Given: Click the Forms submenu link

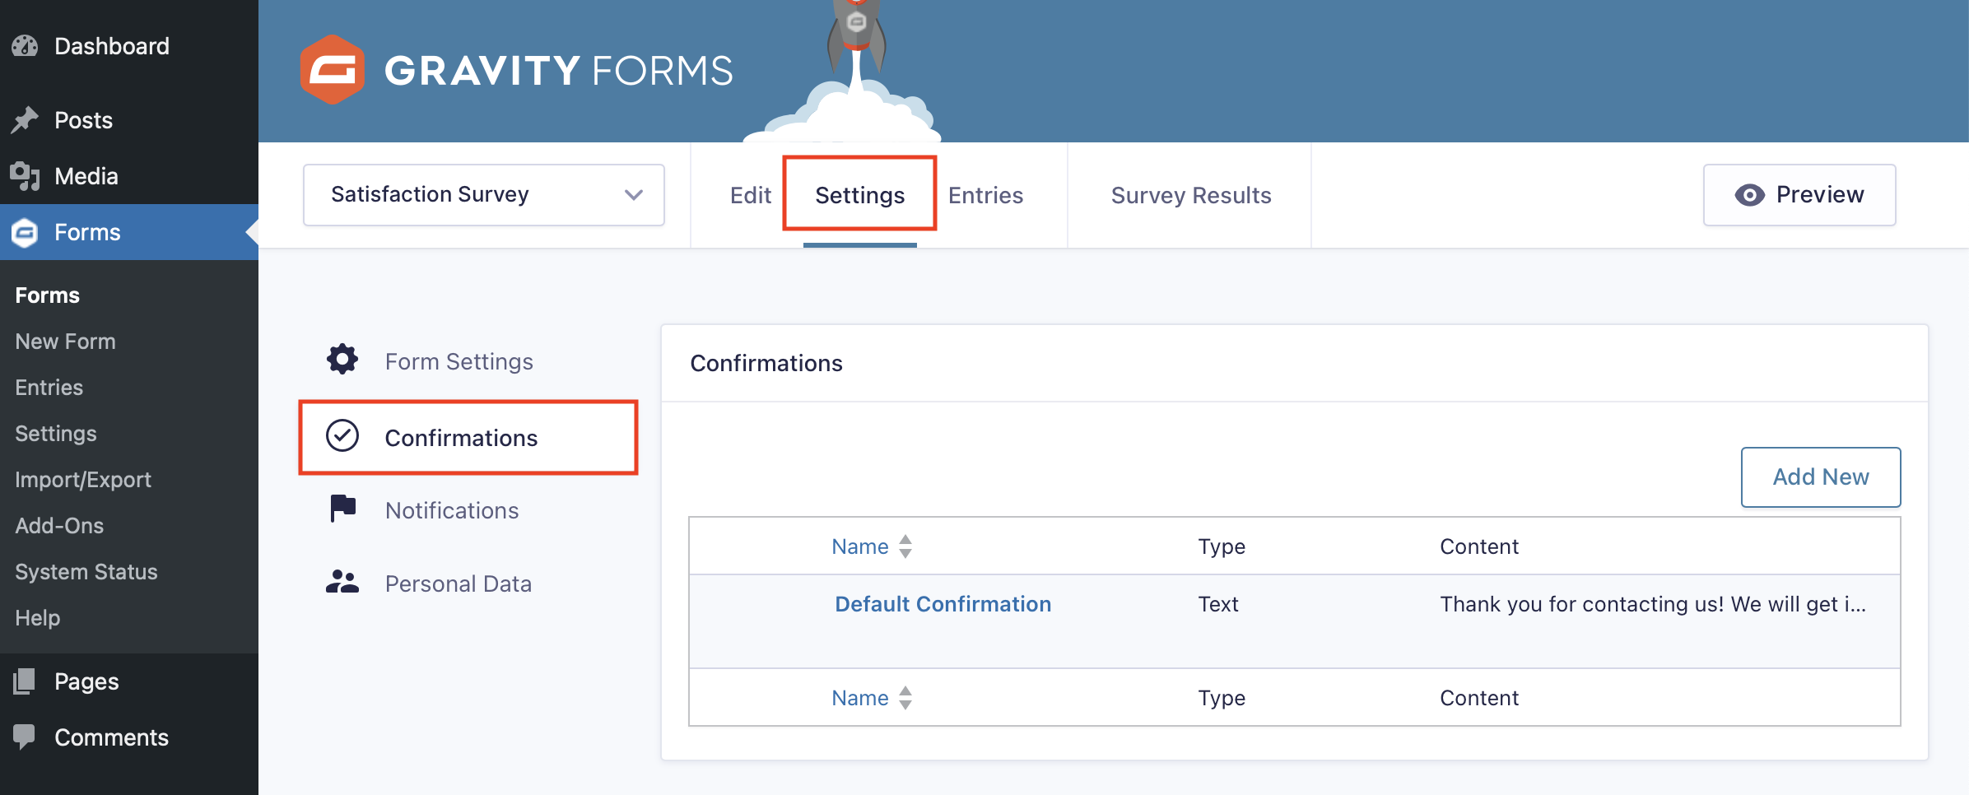Looking at the screenshot, I should [x=48, y=295].
